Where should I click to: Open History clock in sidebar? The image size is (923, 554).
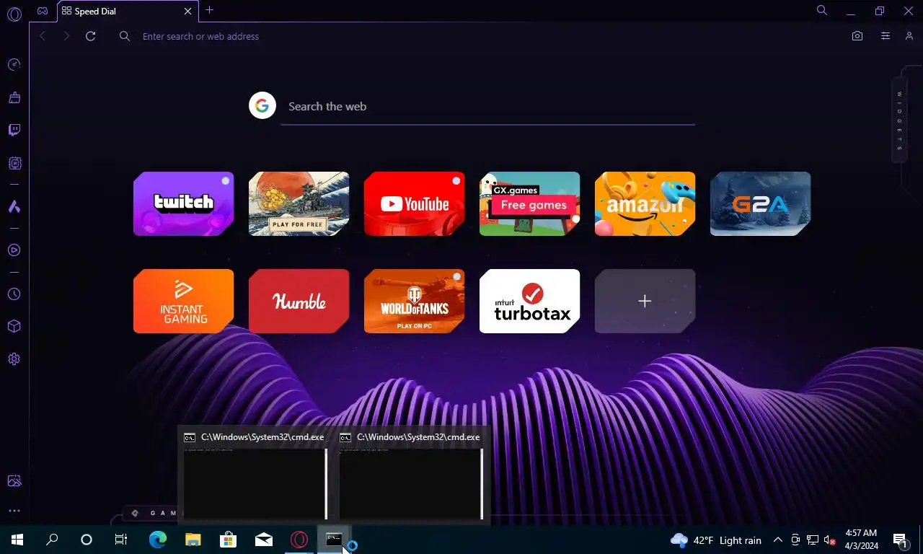pyautogui.click(x=14, y=294)
